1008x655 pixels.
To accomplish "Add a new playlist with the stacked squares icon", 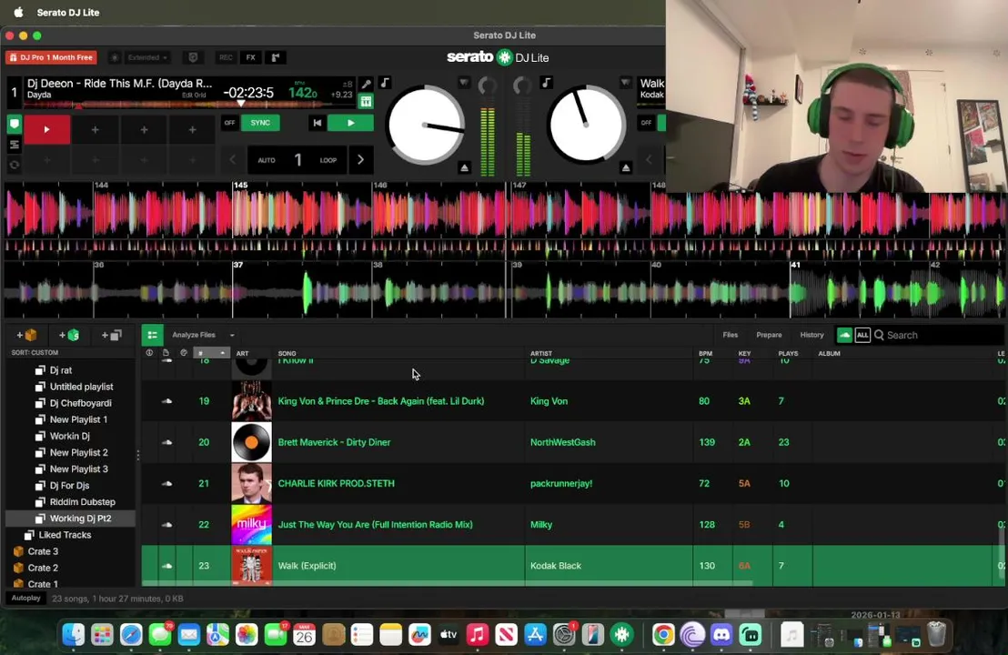I will [111, 335].
